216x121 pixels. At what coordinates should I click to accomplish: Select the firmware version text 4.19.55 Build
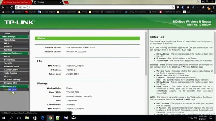click(80, 47)
